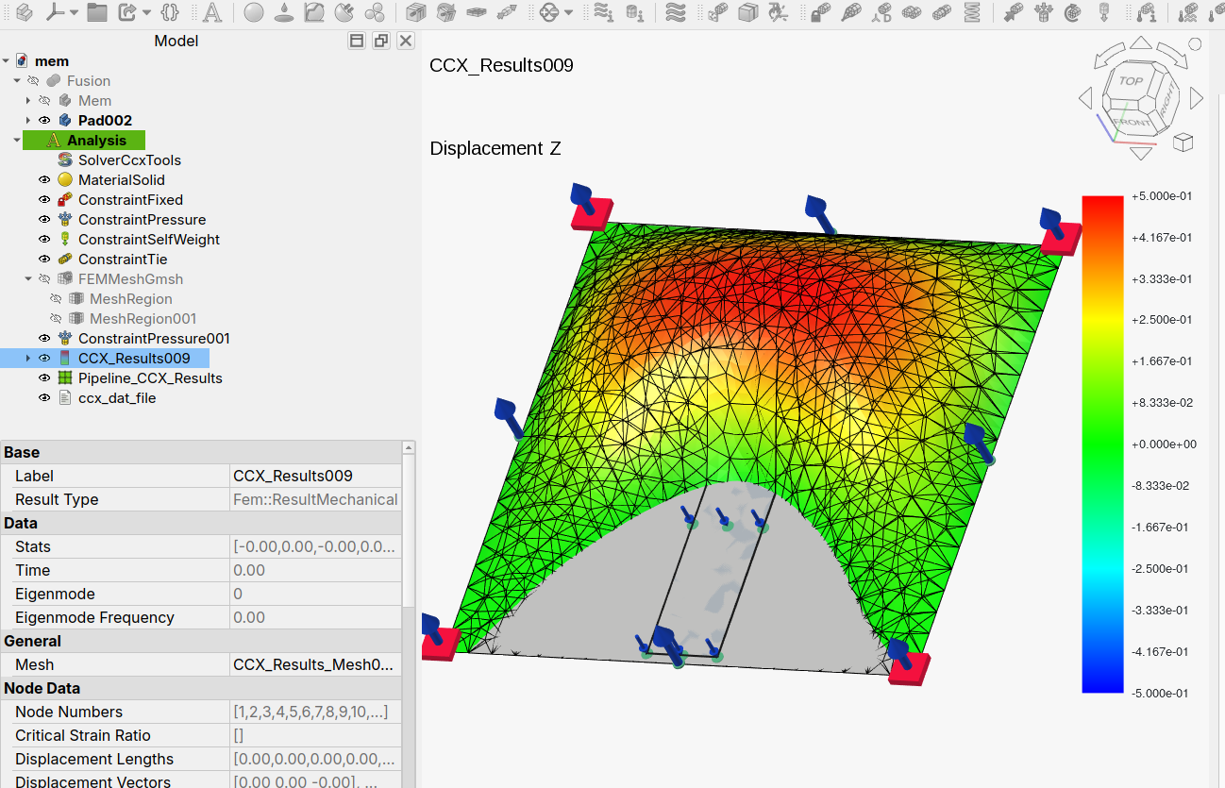Click the curly braces macro icon

coord(170,12)
